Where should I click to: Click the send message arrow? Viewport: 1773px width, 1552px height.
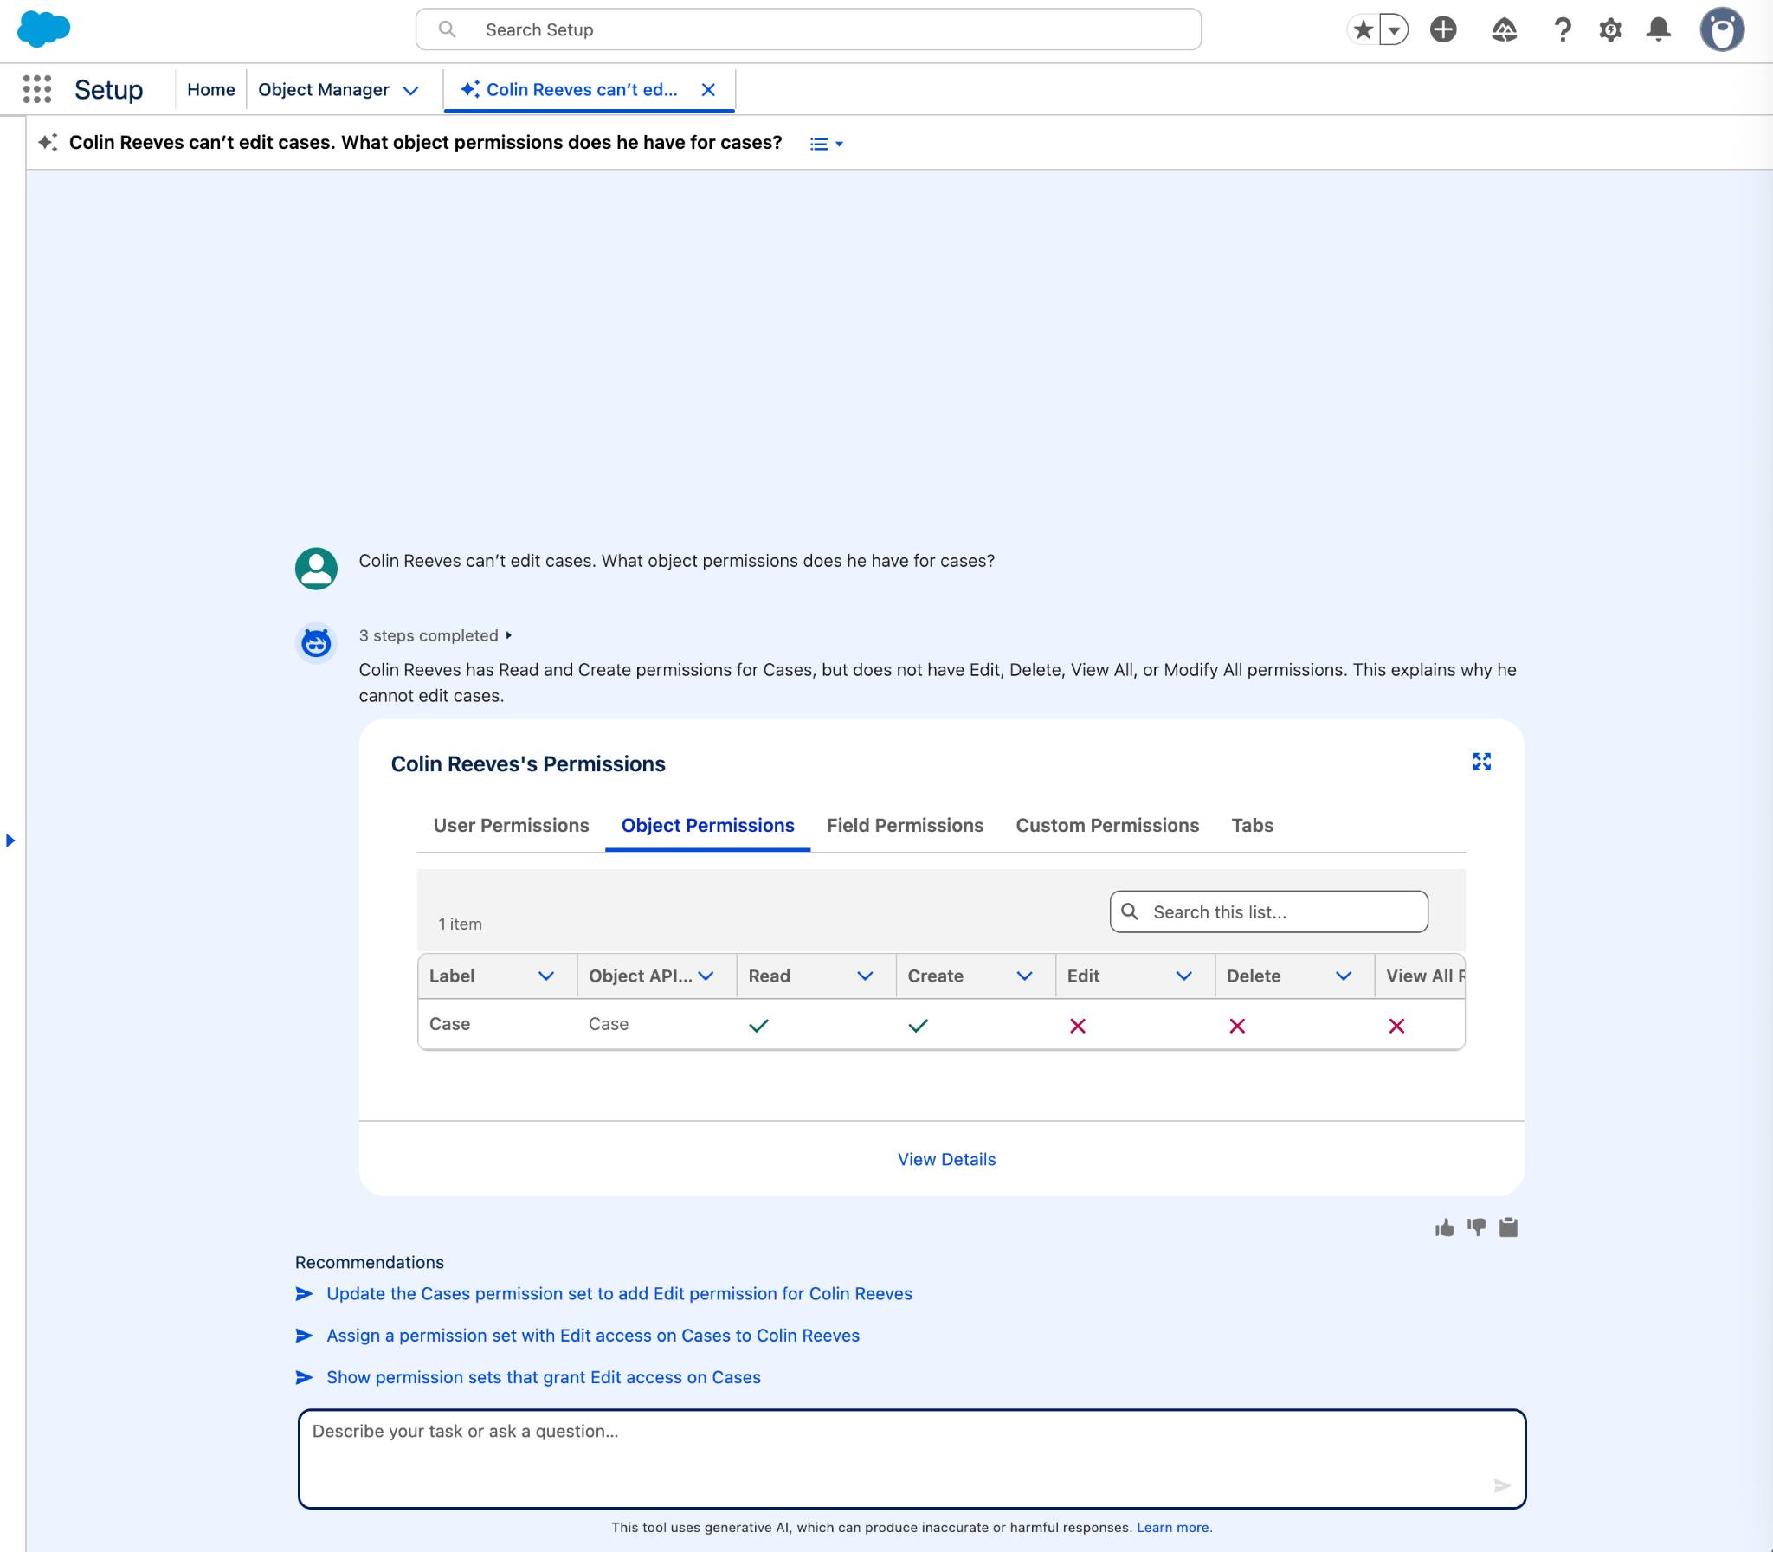1502,1486
